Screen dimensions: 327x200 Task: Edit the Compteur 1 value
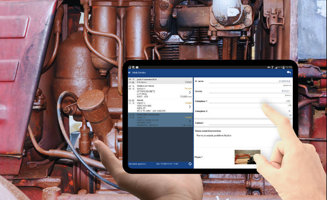[288, 101]
